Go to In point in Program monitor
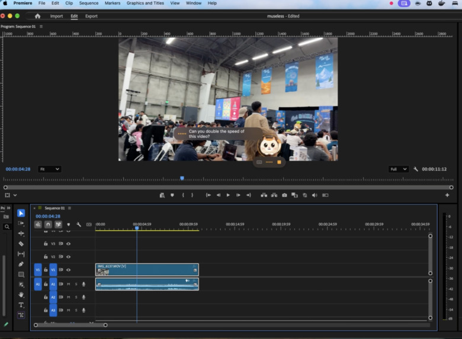The width and height of the screenshot is (462, 339). [208, 195]
